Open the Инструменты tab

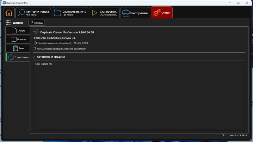(135, 13)
